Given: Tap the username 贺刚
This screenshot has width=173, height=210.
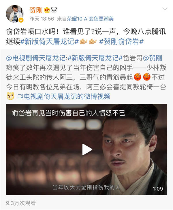Looking at the screenshot, I should click(x=36, y=10).
